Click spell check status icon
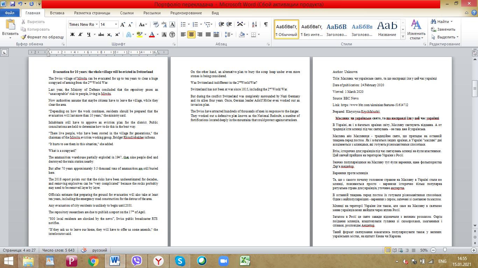Screen dimensions: 478x268 (84, 250)
